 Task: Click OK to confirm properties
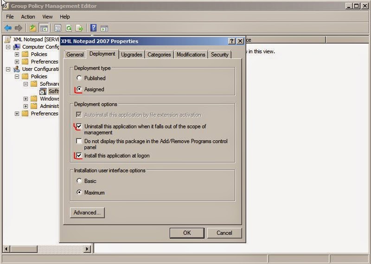point(187,233)
